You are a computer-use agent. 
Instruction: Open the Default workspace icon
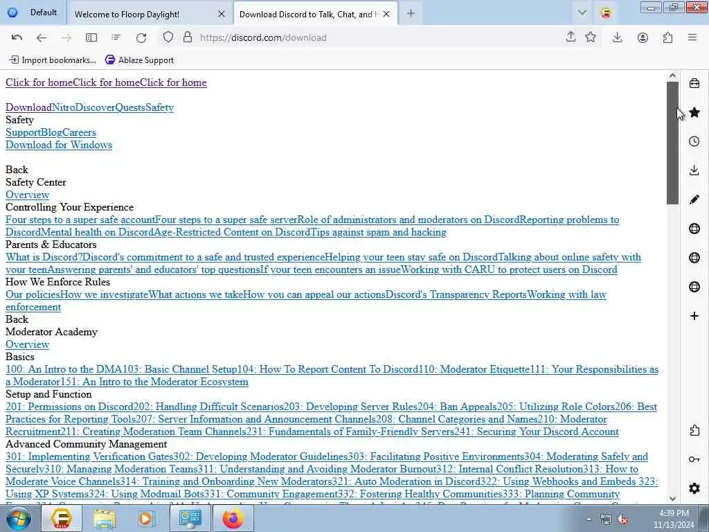[x=12, y=12]
